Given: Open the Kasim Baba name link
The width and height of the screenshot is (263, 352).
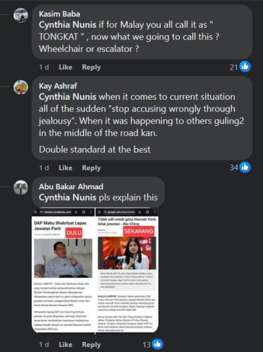Looking at the screenshot, I should point(59,14).
